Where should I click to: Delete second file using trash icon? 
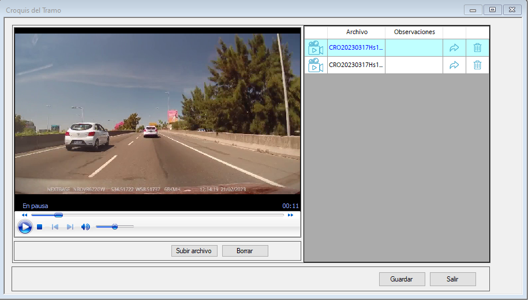pyautogui.click(x=477, y=65)
